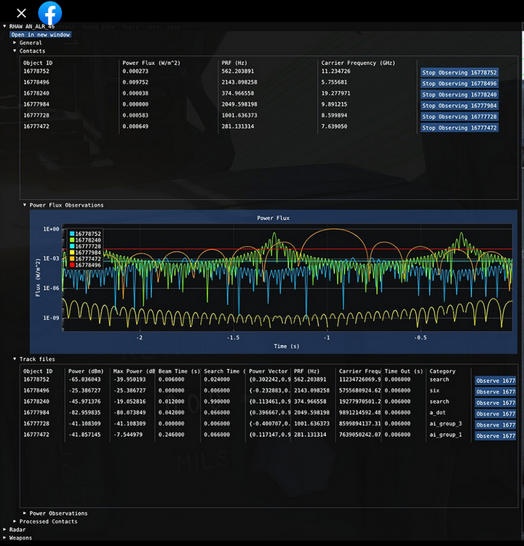524x546 pixels.
Task: Expand the Power Observations section
Action: (25, 513)
